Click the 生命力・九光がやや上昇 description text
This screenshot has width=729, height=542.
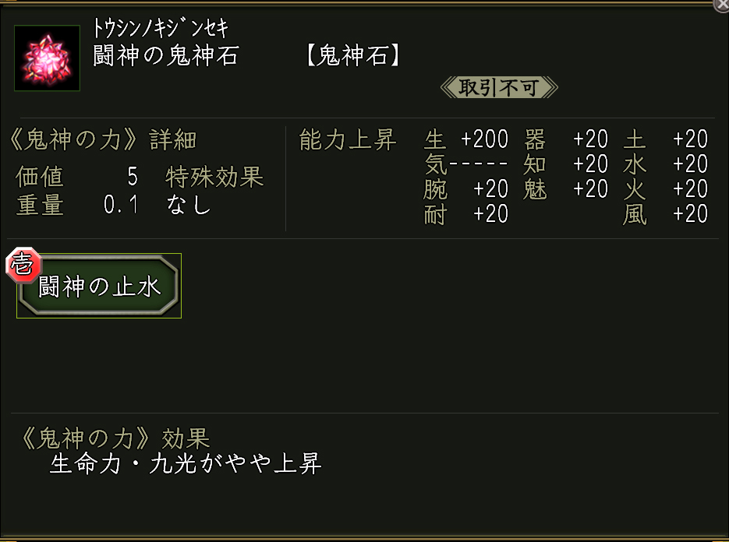click(x=186, y=464)
